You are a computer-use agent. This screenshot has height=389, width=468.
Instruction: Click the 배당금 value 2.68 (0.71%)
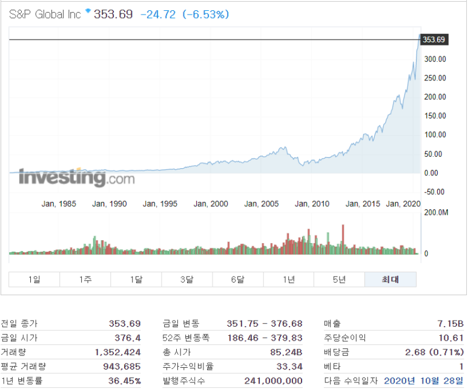(435, 352)
